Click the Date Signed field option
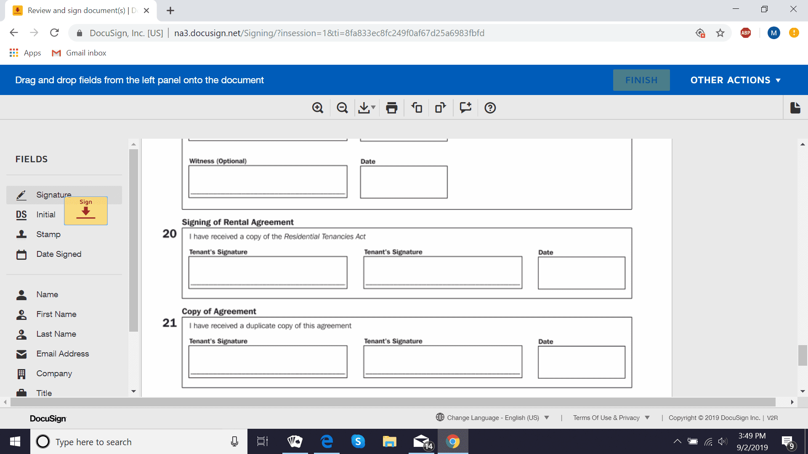Viewport: 808px width, 454px height. pos(58,254)
